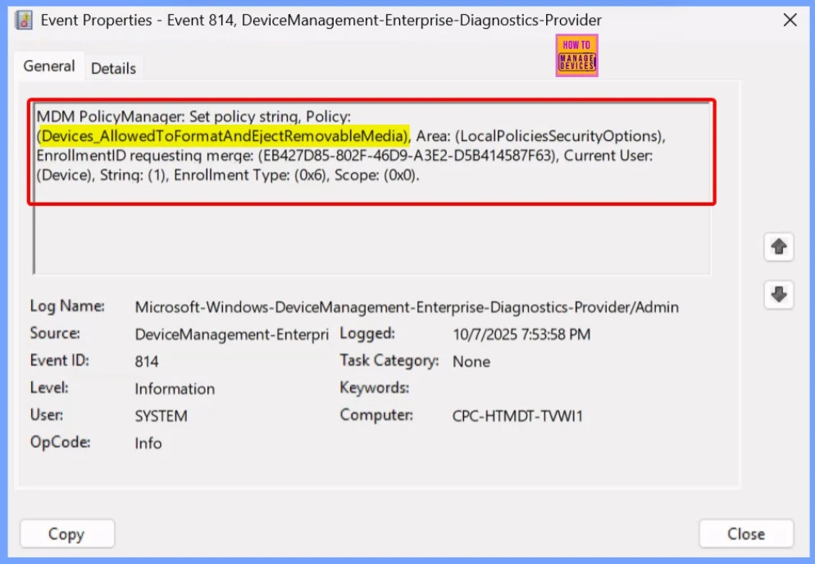Select the Source field value
Viewport: 815px width, 564px height.
(x=231, y=334)
